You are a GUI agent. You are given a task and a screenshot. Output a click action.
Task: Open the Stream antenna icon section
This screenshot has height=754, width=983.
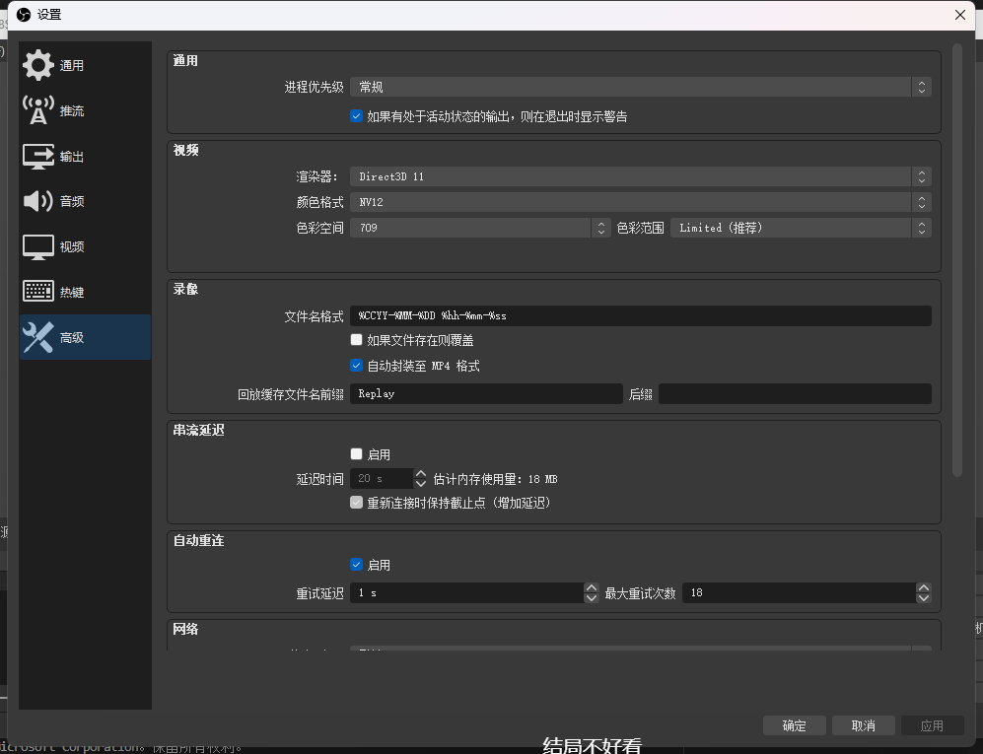(38, 110)
